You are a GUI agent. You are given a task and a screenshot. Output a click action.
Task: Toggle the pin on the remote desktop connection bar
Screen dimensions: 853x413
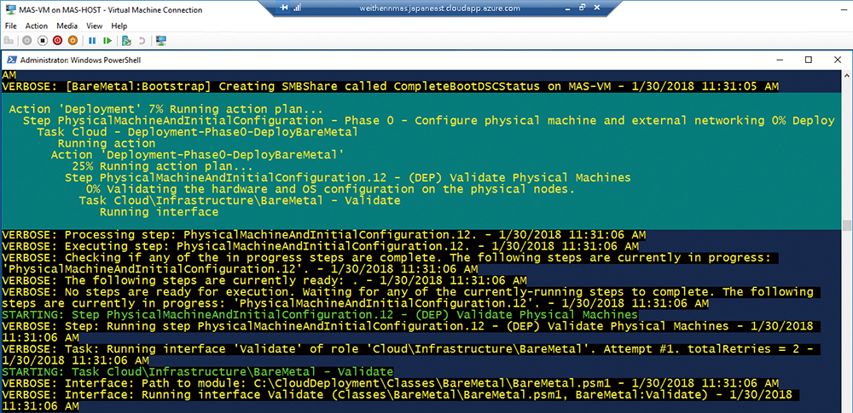pyautogui.click(x=283, y=9)
